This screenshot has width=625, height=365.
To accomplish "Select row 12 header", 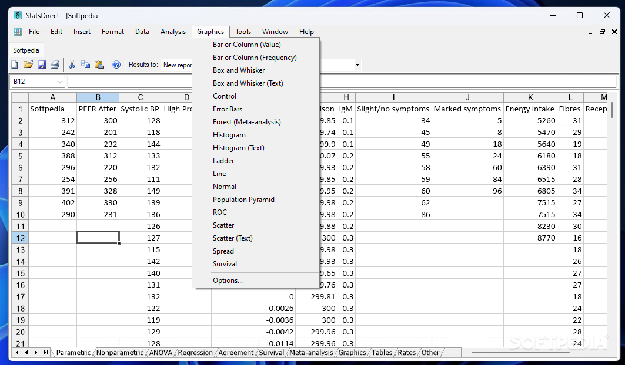I will point(21,238).
